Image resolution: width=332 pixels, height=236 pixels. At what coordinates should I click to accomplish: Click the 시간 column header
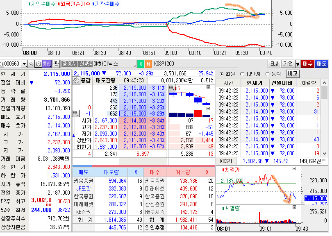(x=228, y=83)
